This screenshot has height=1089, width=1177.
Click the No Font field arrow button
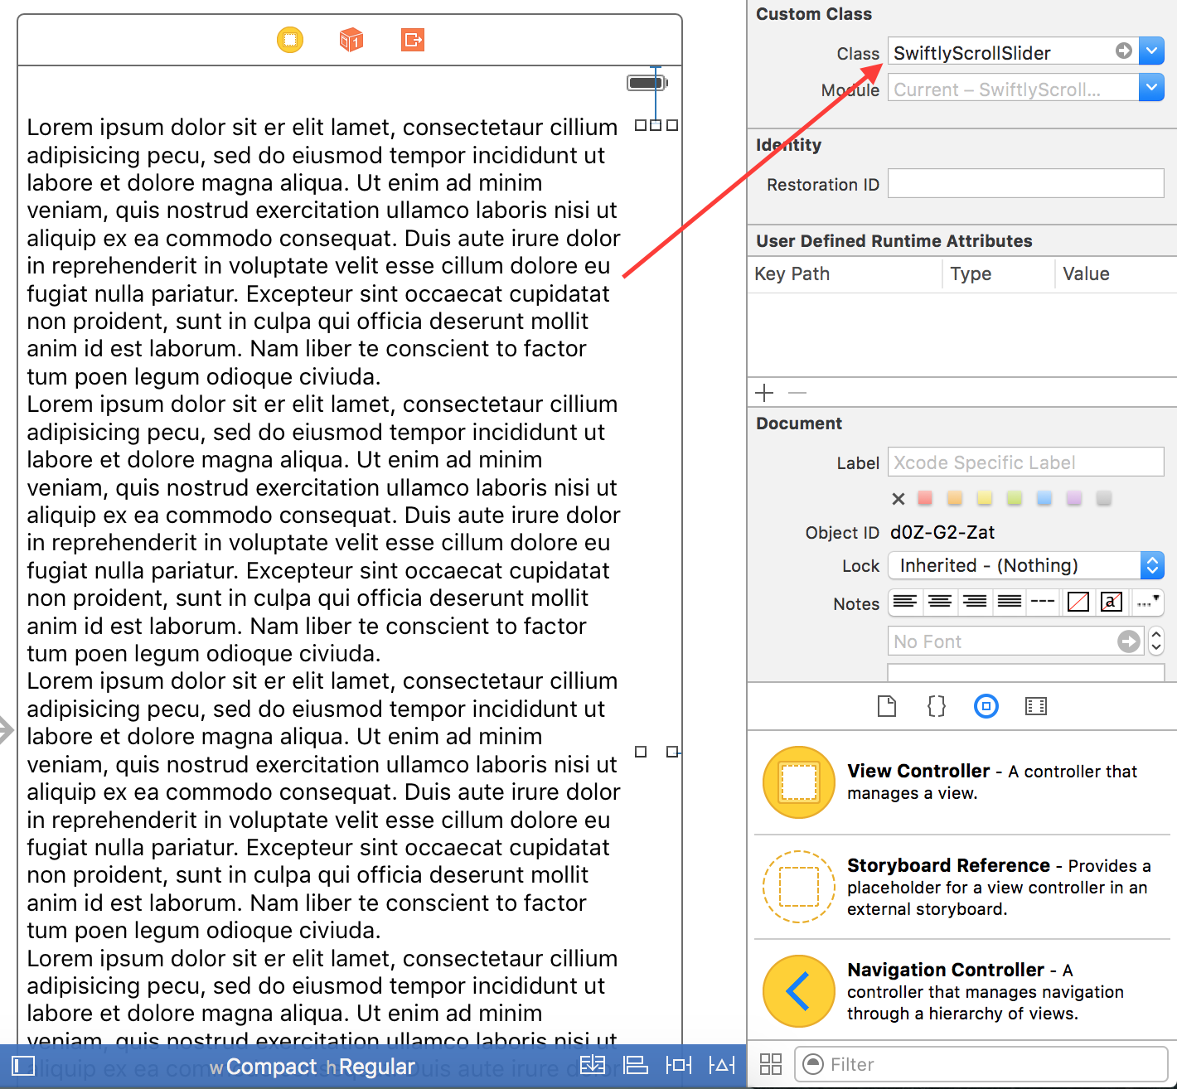coord(1129,641)
